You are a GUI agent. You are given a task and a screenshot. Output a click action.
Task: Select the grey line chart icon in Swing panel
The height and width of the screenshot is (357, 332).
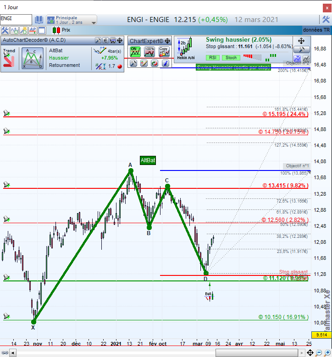306,58
